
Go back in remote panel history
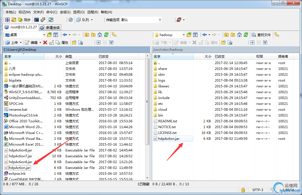(x=204, y=35)
